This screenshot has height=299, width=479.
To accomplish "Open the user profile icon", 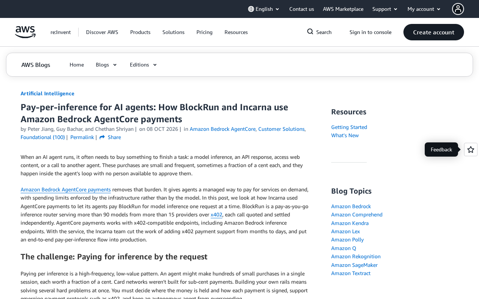I will click(x=458, y=9).
